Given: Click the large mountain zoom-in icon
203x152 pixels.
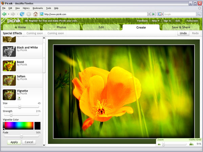Looking at the screenshot, I should coord(191,144).
